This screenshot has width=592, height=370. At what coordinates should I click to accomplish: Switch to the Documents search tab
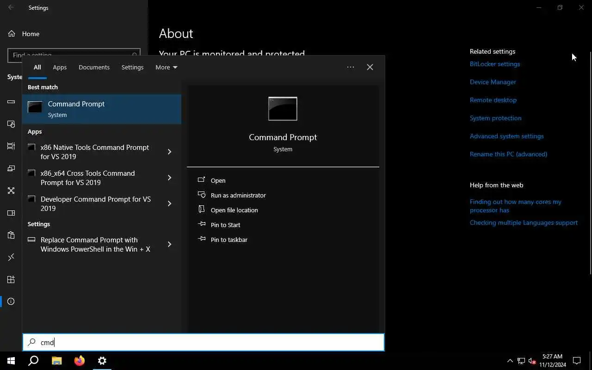tap(94, 67)
